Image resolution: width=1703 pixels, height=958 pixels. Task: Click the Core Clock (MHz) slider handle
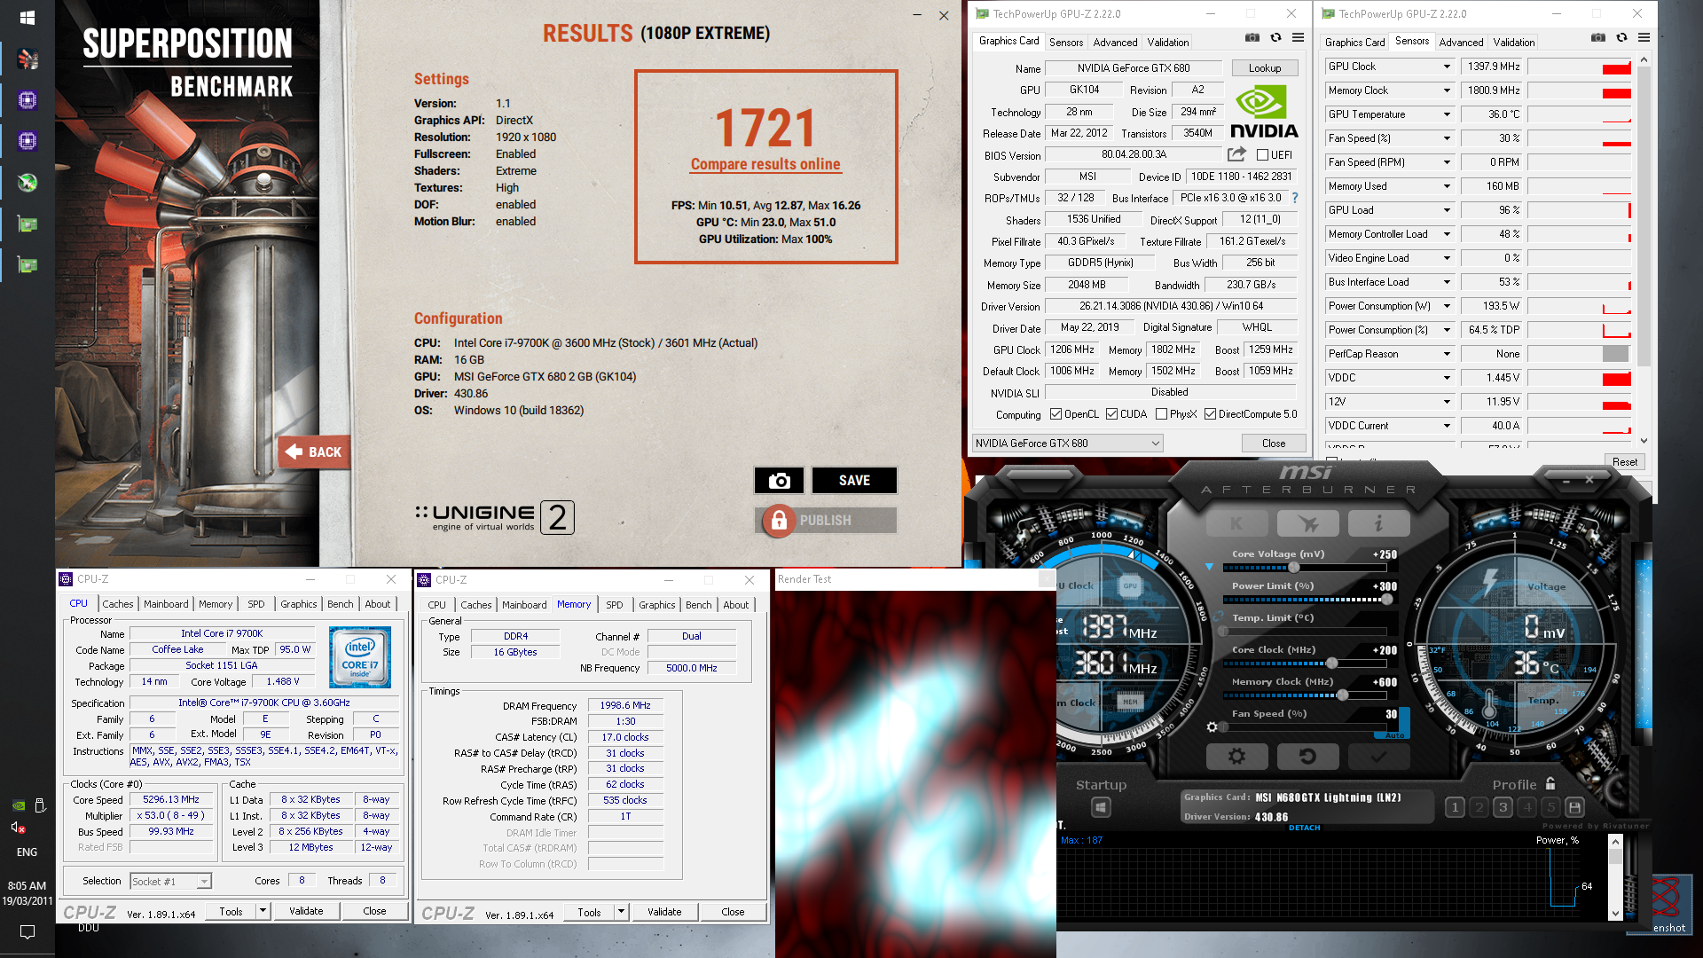(x=1331, y=664)
